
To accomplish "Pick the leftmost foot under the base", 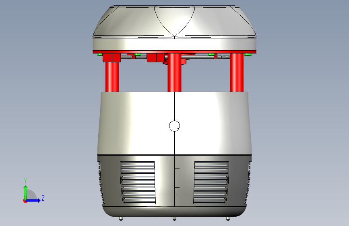I will click(x=121, y=219).
